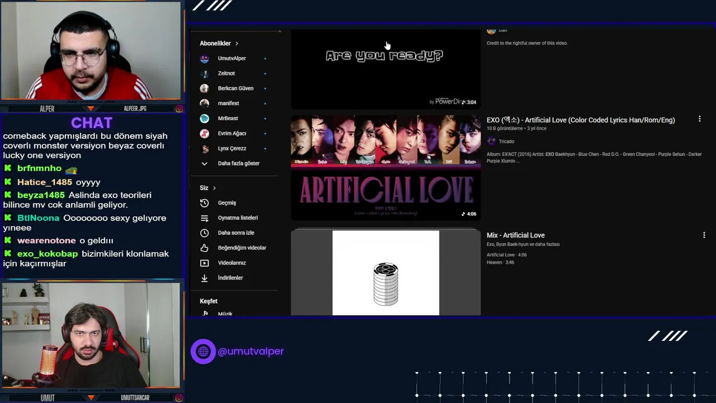Screen dimensions: 716x403
Task: Open Tricado channel name link
Action: (506, 141)
